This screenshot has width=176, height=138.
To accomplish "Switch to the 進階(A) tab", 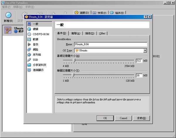I will click(76, 33).
